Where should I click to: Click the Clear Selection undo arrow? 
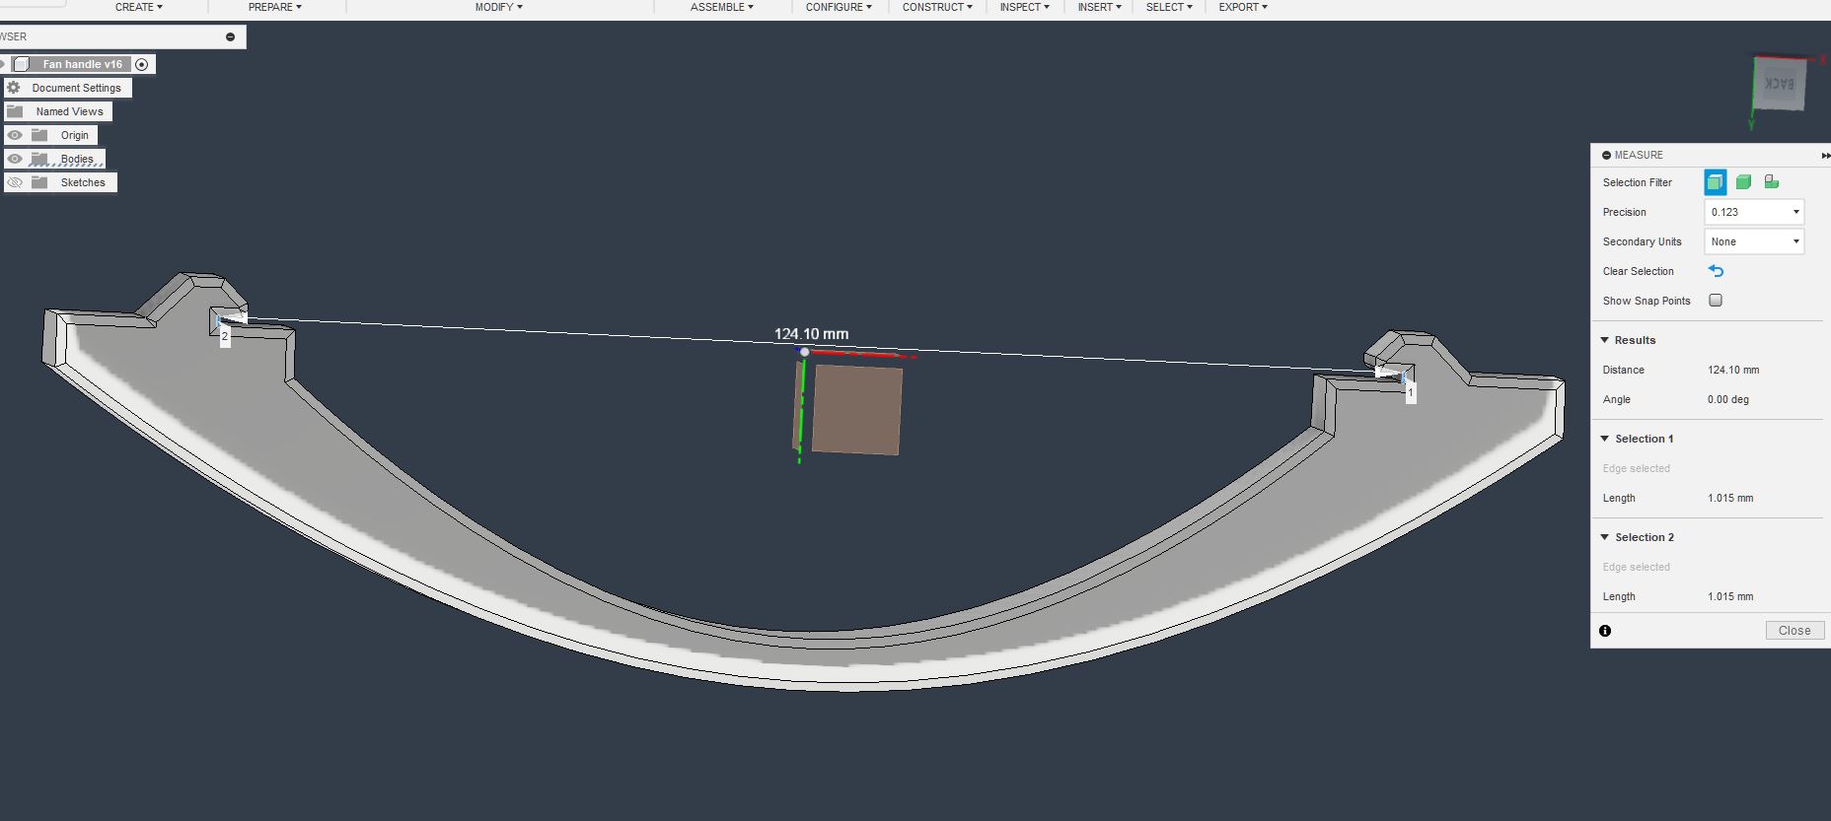pos(1716,271)
